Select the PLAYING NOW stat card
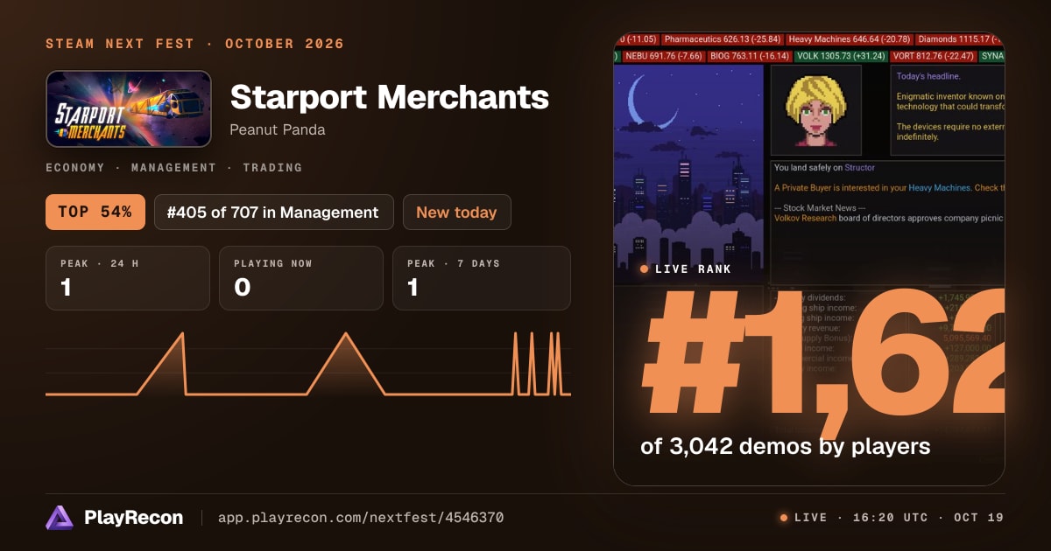 (301, 278)
